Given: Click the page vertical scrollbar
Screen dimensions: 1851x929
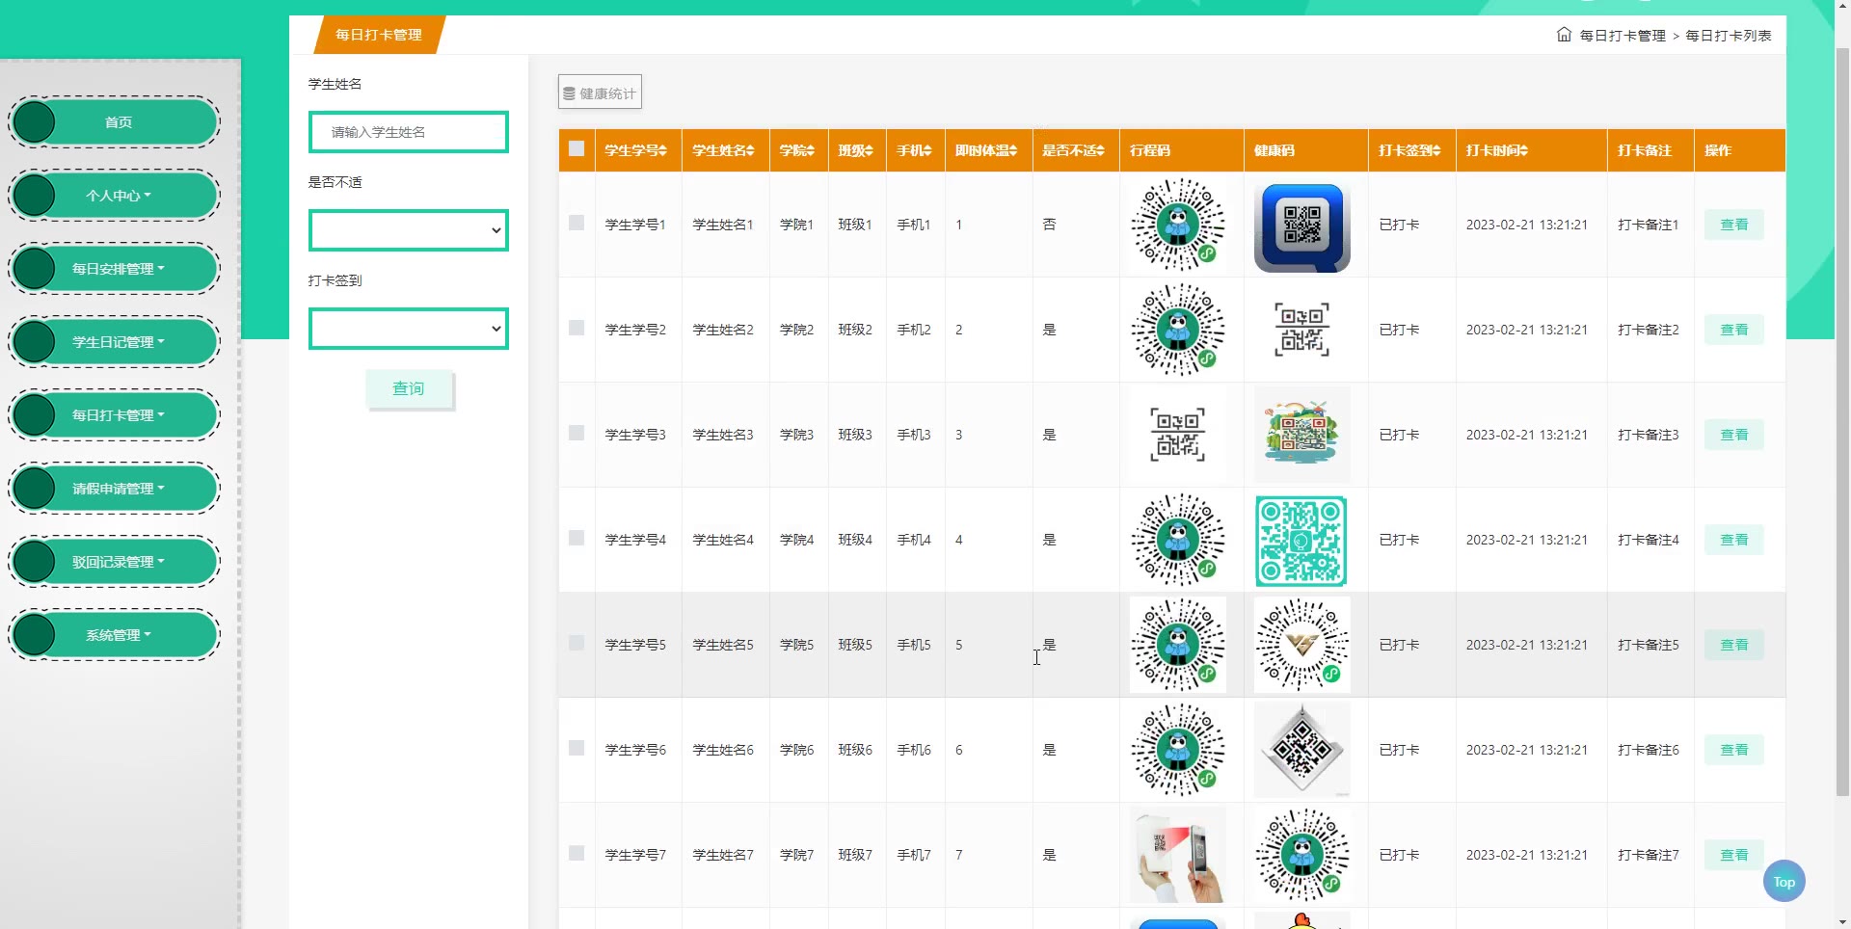Looking at the screenshot, I should pos(1842,424).
